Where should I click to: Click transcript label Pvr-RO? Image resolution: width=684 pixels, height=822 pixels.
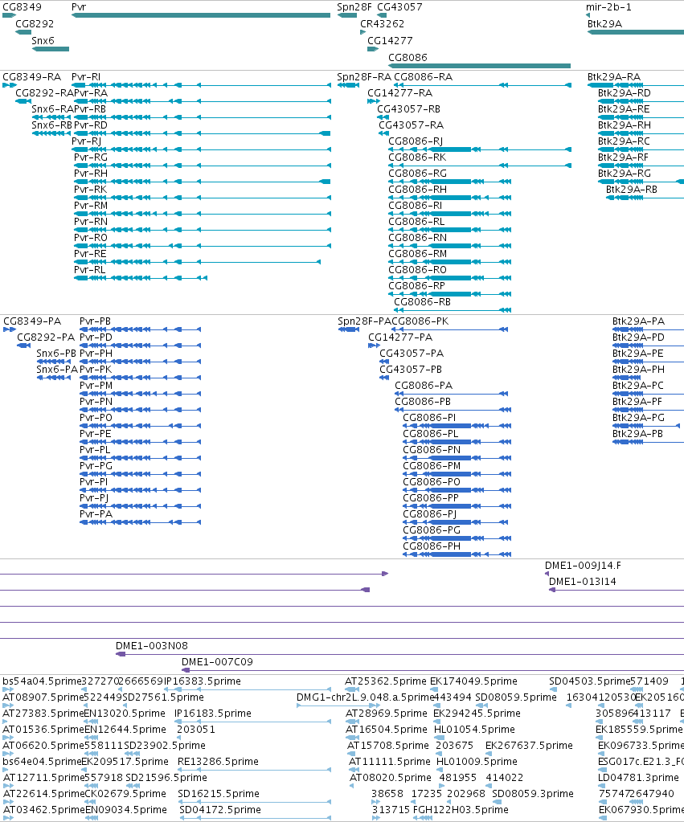click(x=91, y=238)
